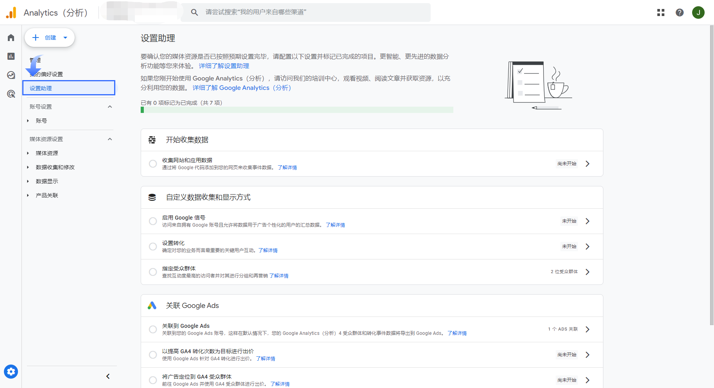Open the Advertising icon in left rail

coord(11,94)
